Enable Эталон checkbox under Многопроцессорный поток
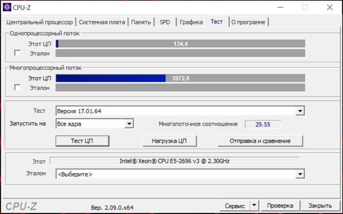343x214 pixels. point(18,87)
